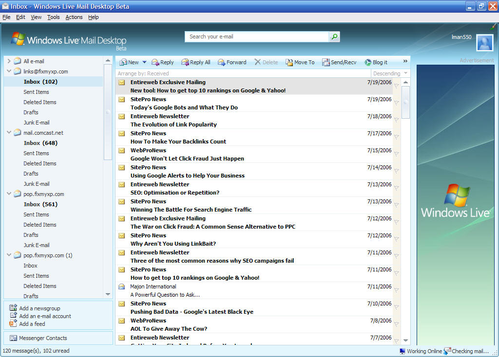Collapse the pop.fixmyxp.com (1) account

click(x=9, y=255)
